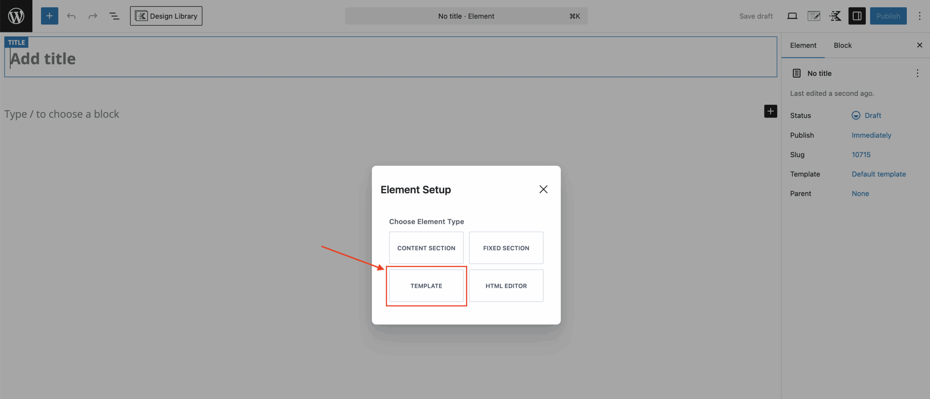930x399 pixels.
Task: Click the GenerateBlocks icon in the toolbar
Action: point(836,16)
